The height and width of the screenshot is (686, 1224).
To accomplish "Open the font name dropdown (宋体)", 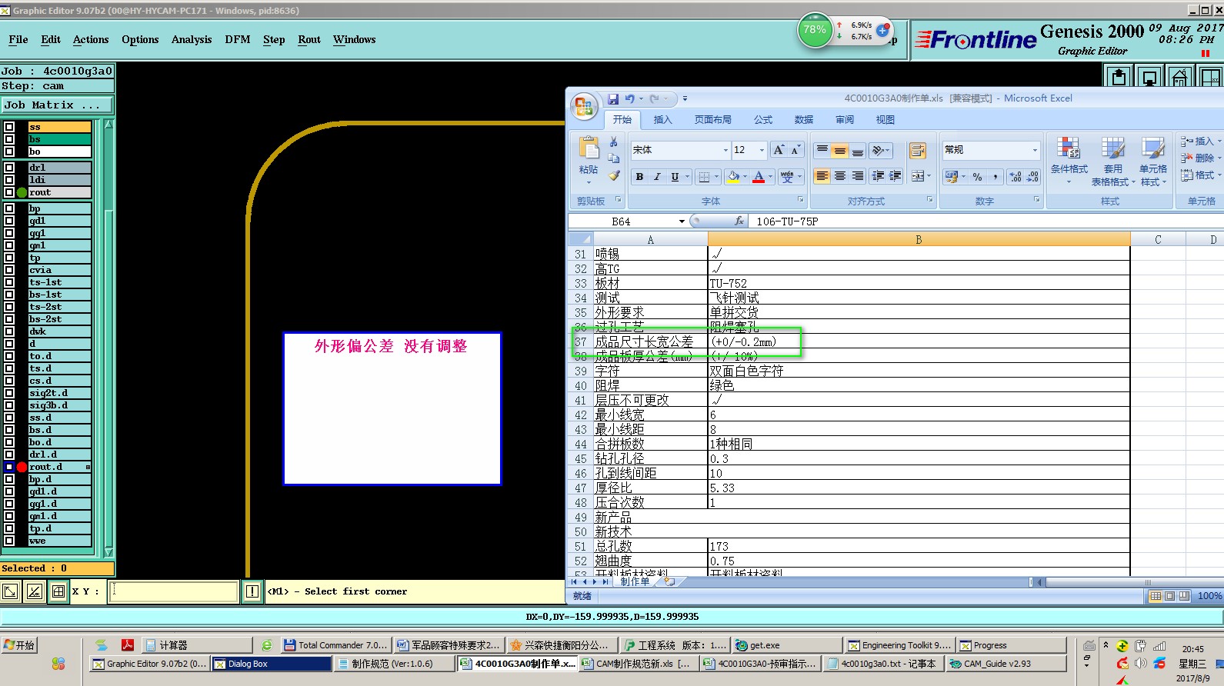I will (725, 150).
